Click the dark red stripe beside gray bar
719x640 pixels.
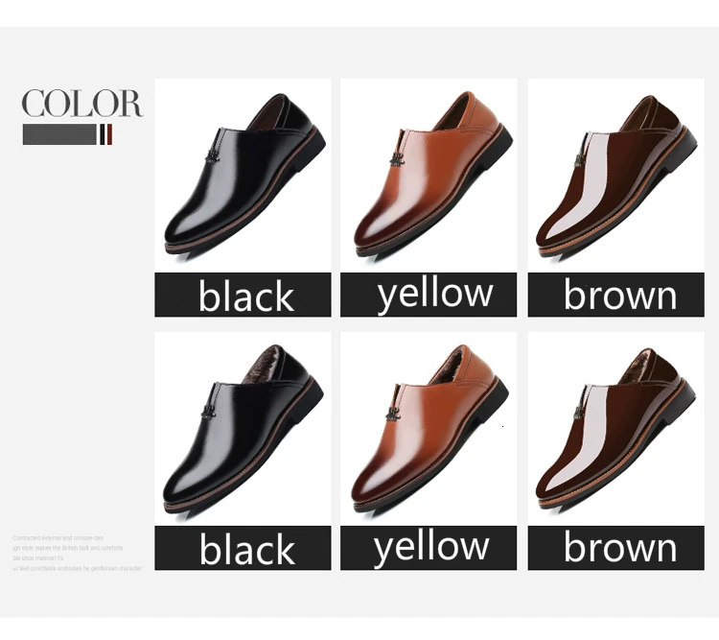click(109, 134)
